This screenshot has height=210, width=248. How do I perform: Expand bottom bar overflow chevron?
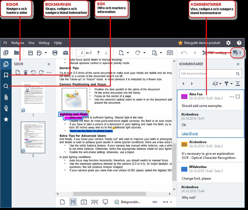pos(171,202)
